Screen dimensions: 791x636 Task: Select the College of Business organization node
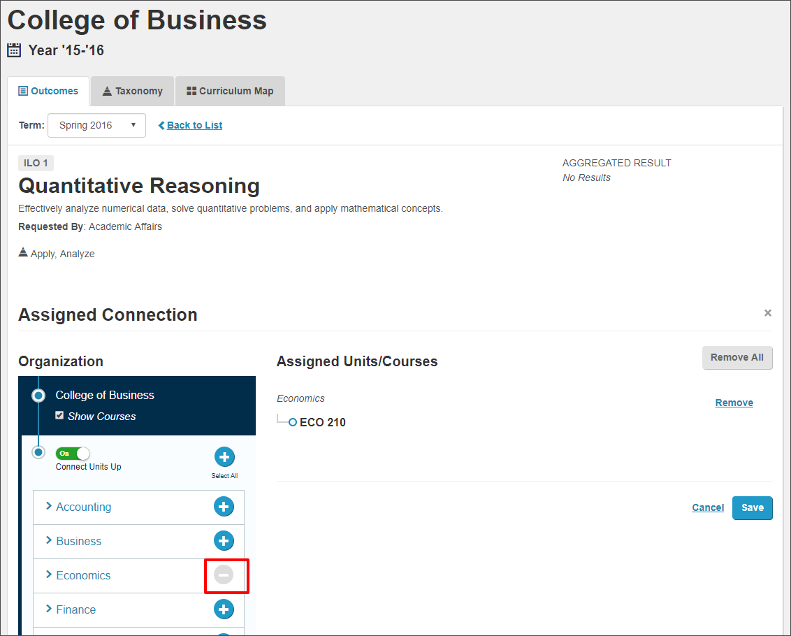tap(38, 396)
